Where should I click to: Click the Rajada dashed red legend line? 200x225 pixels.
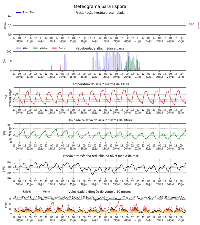(x=19, y=192)
